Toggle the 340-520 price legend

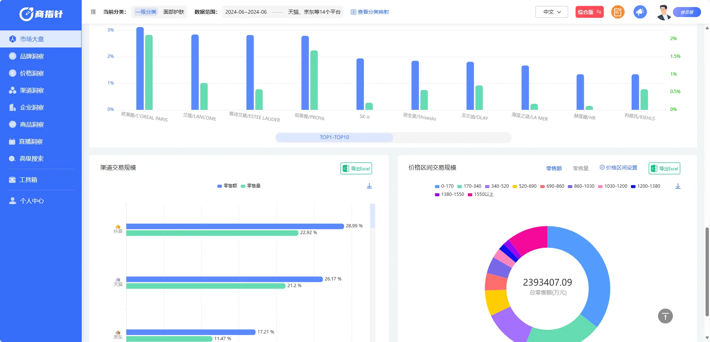click(x=497, y=186)
